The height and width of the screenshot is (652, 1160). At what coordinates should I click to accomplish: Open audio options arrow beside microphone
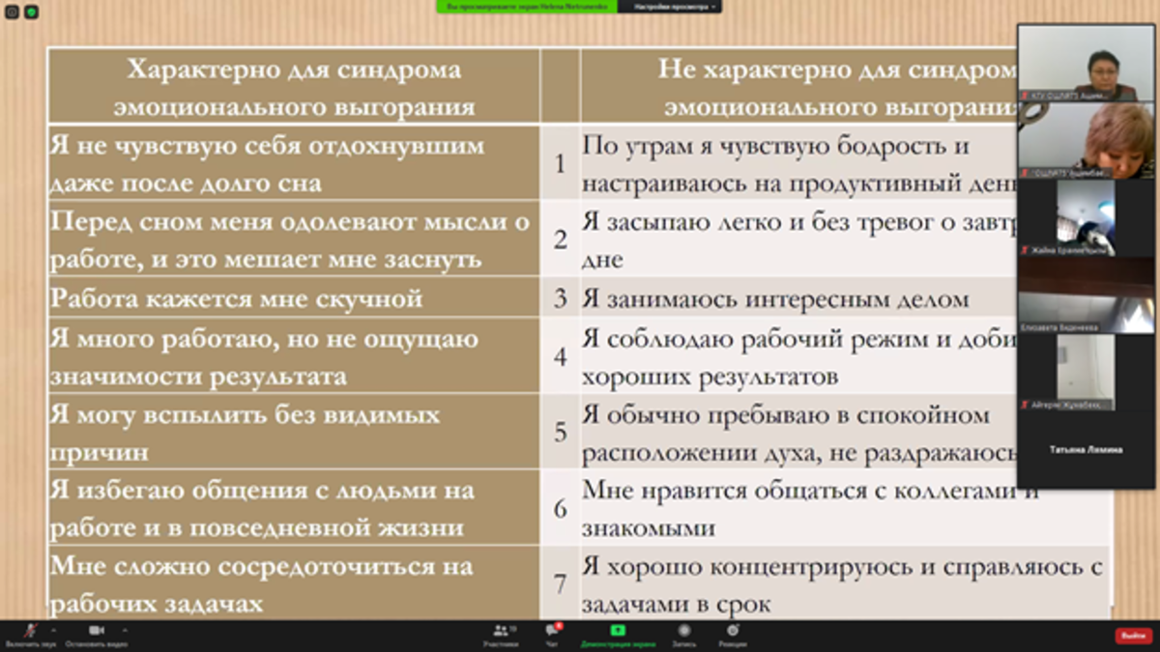click(54, 629)
